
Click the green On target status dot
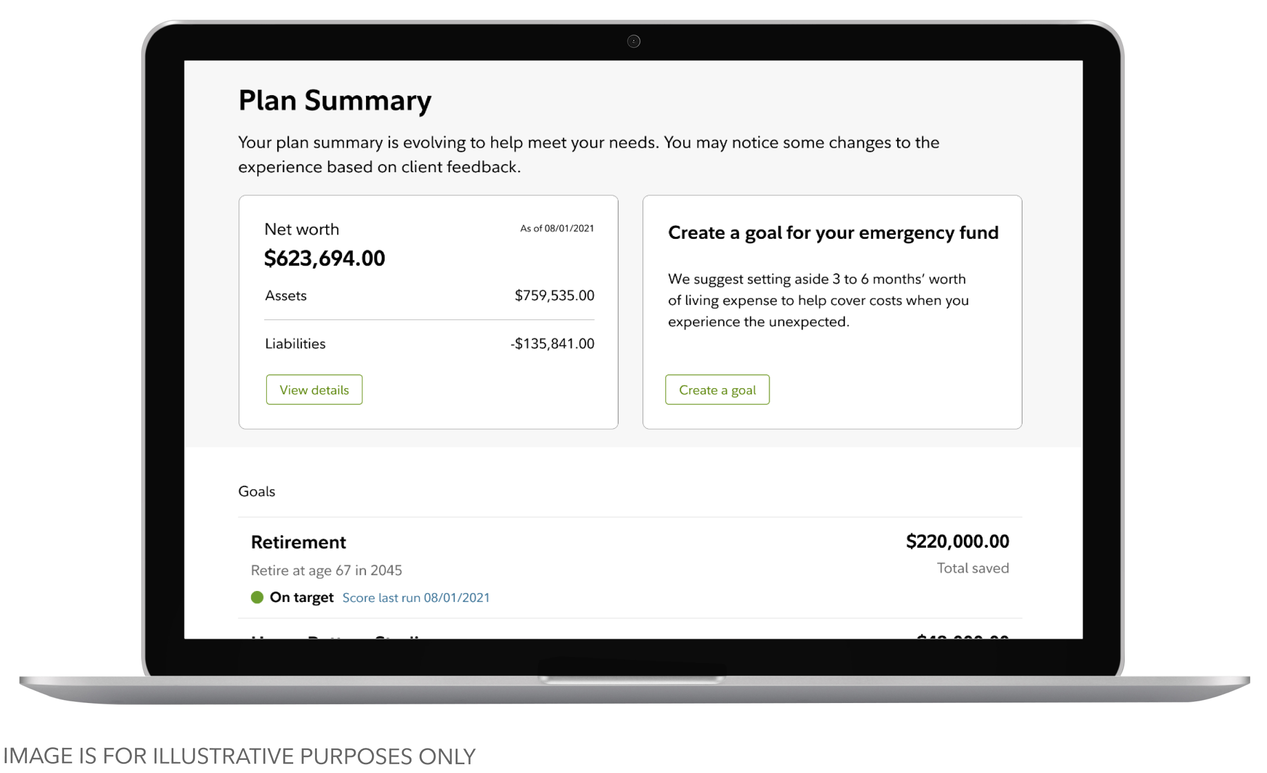[257, 597]
